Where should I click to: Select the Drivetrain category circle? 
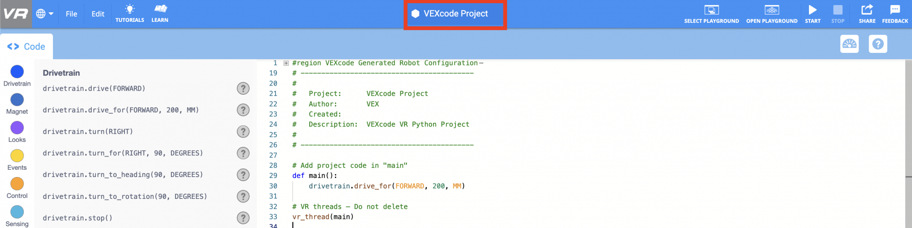17,72
